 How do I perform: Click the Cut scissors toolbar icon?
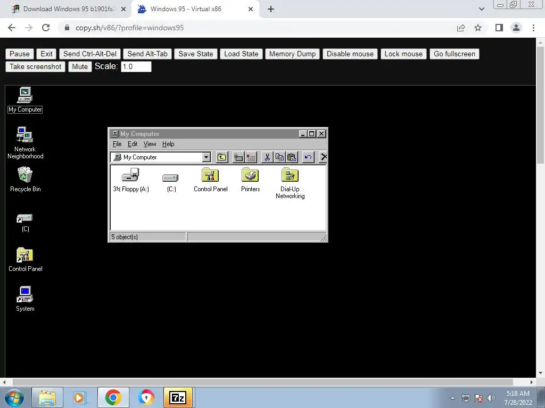(x=267, y=157)
